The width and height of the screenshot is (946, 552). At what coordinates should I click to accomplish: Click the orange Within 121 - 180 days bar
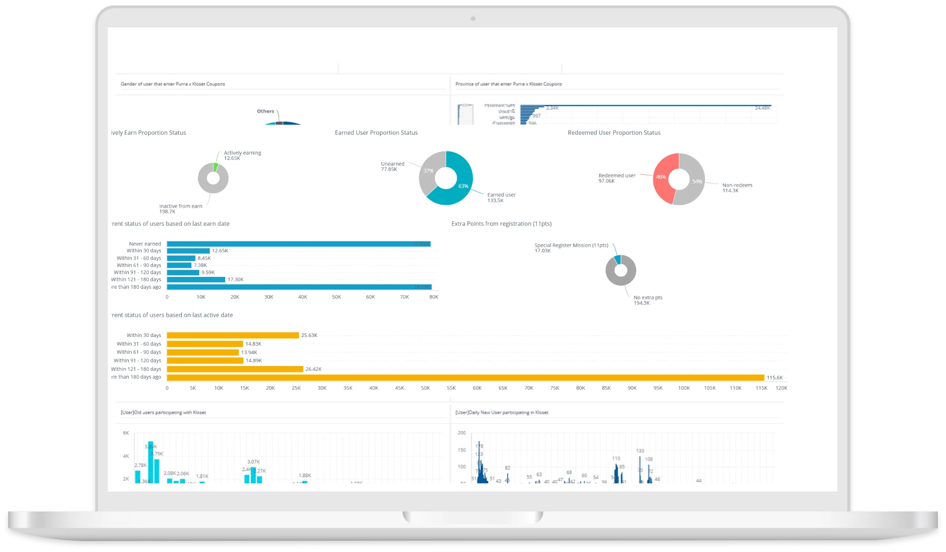235,369
